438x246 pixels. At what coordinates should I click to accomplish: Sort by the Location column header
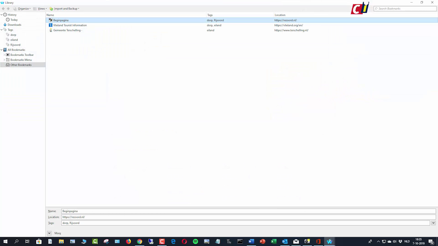coord(356,15)
